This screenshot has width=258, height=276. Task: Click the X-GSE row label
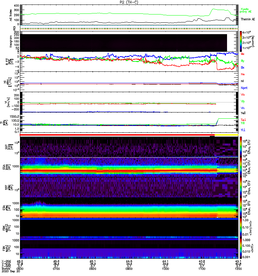tap(6, 261)
